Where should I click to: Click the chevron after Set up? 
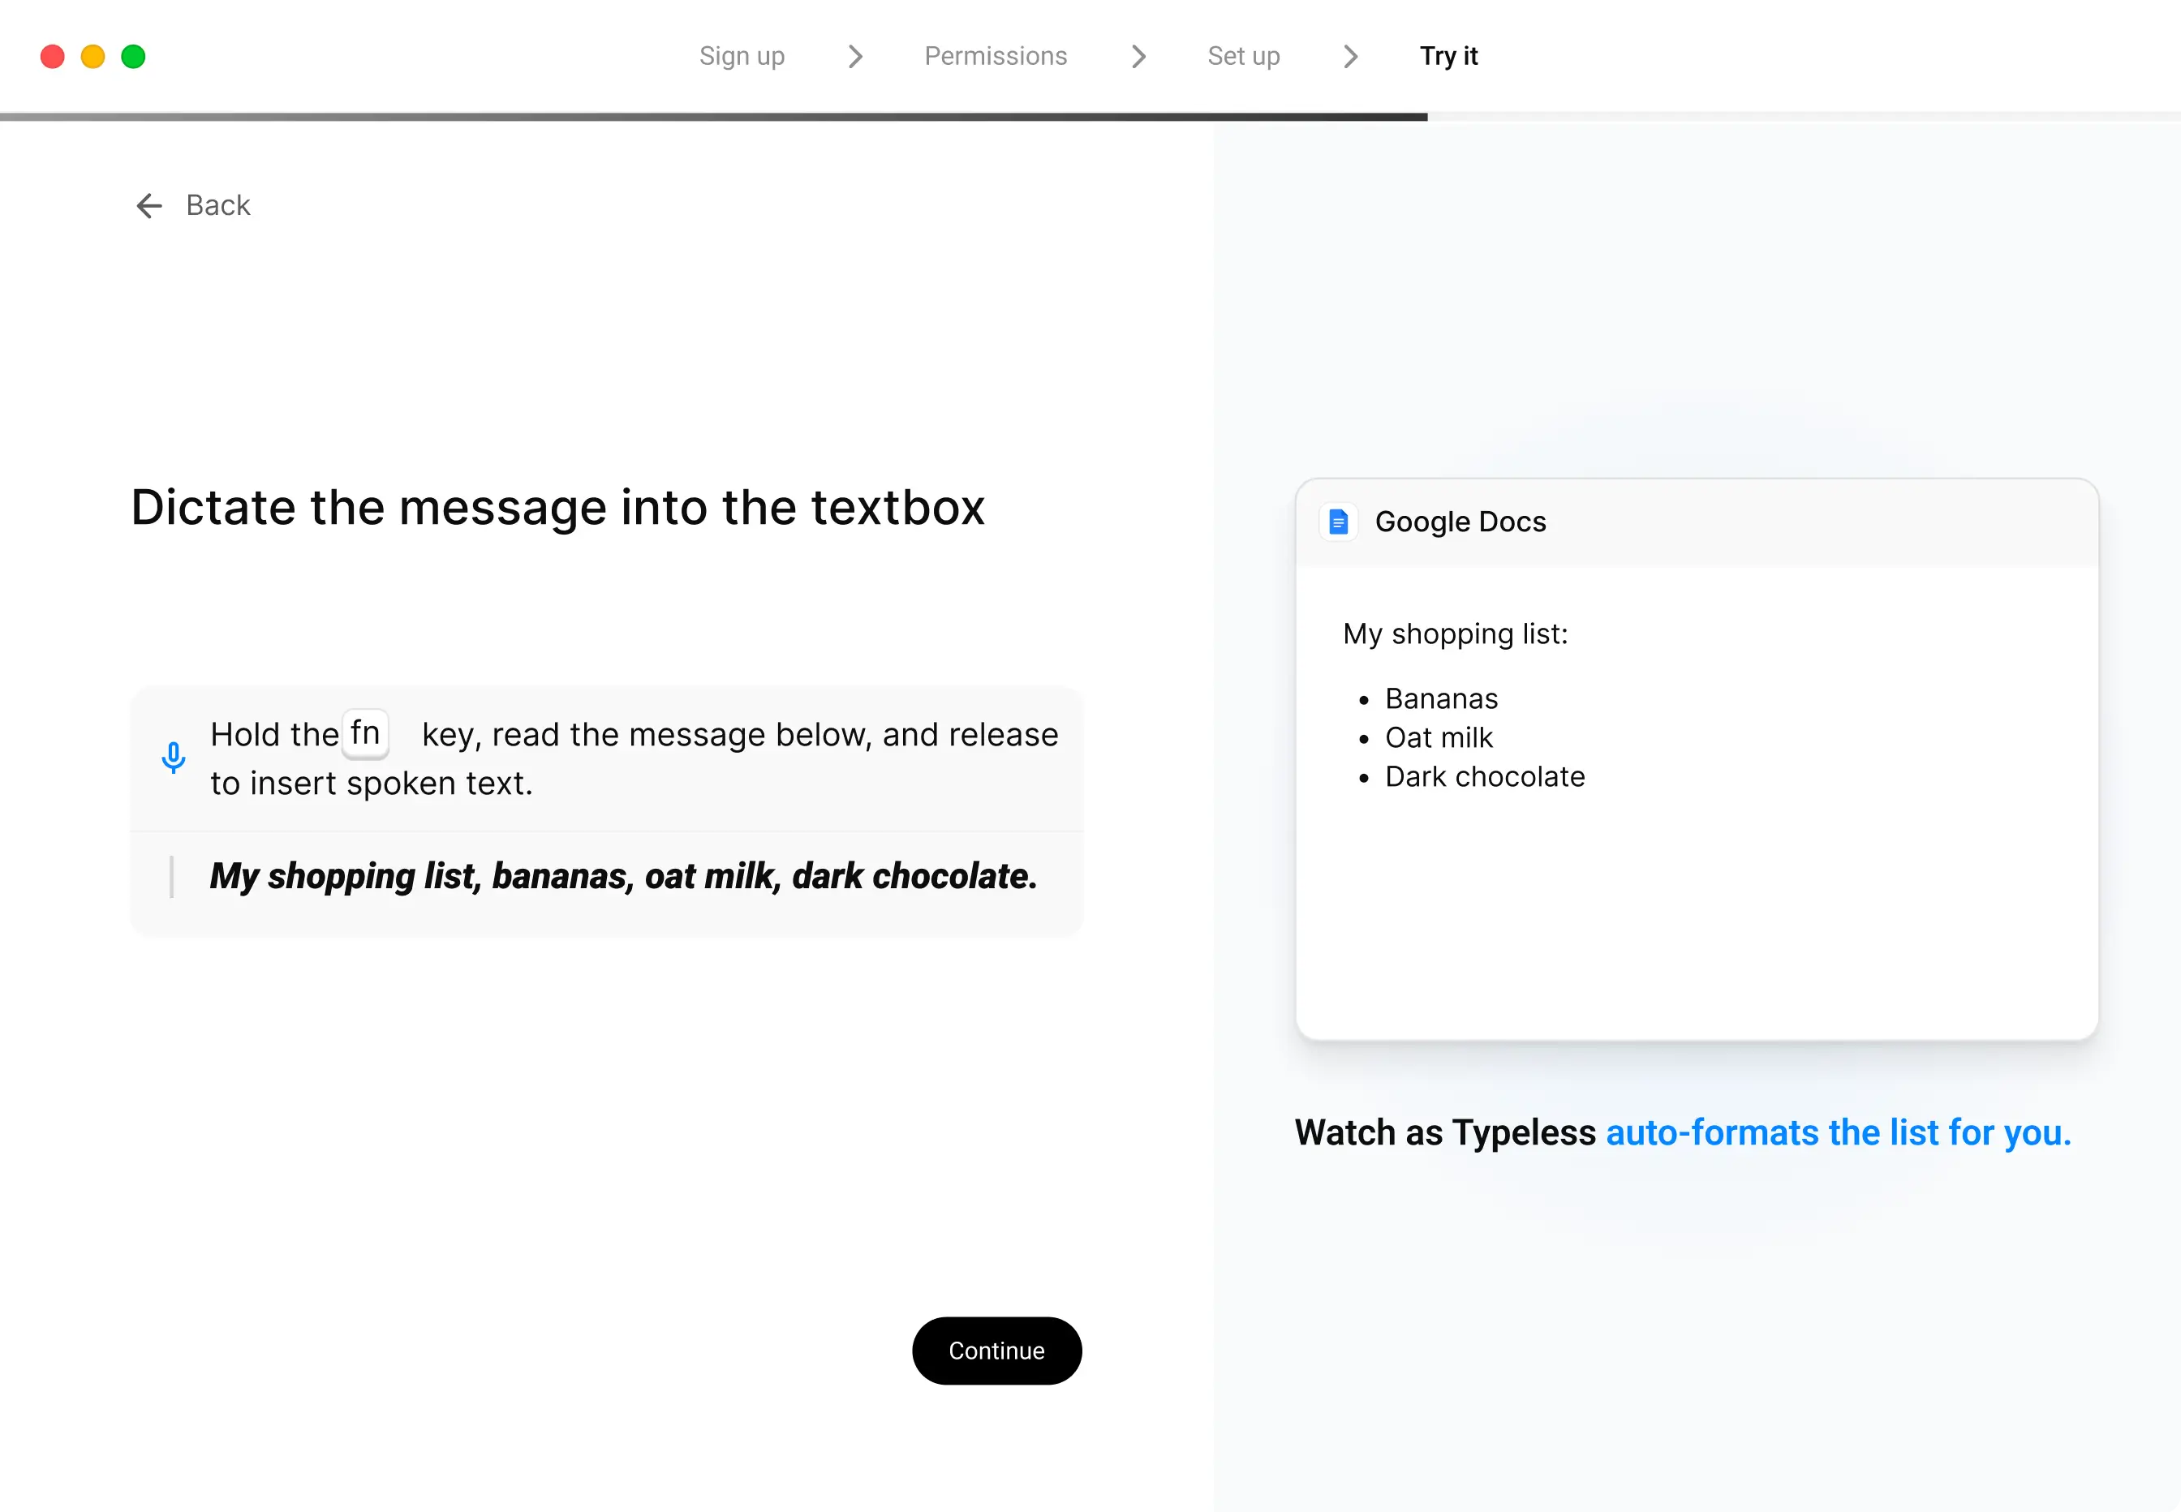coord(1350,57)
